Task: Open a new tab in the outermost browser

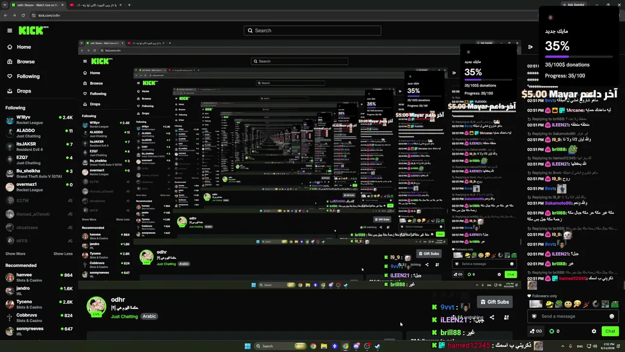Action: (x=129, y=5)
